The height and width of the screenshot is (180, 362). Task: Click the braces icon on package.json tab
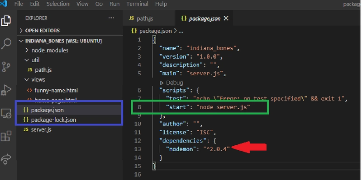point(184,18)
